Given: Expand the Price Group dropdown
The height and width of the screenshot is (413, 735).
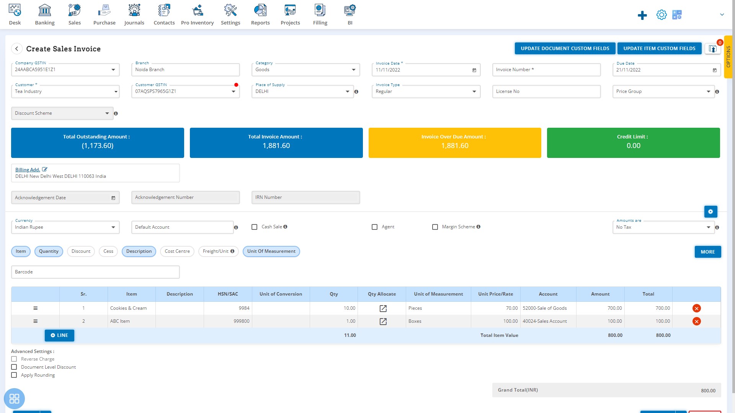Looking at the screenshot, I should tap(709, 92).
